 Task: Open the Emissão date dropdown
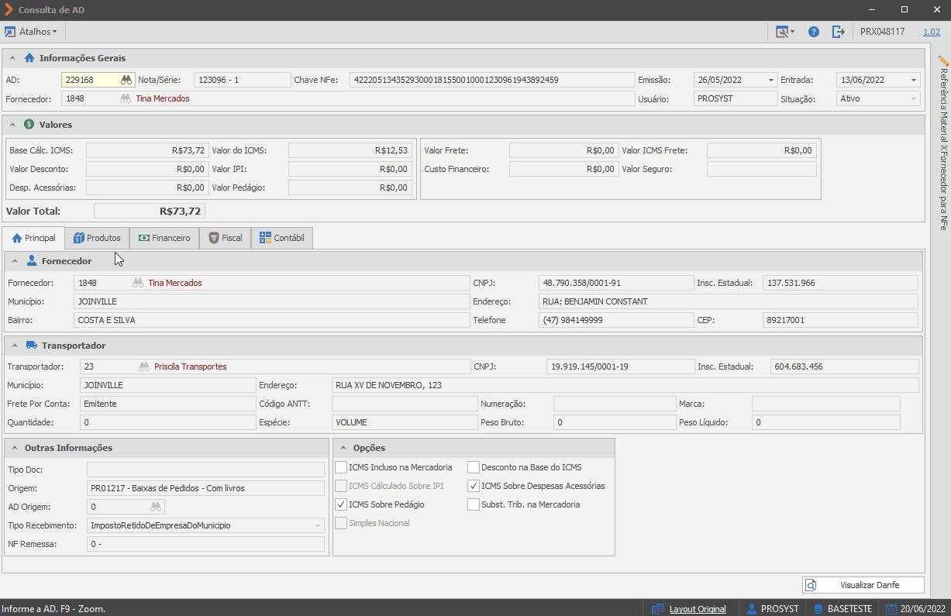pos(770,80)
